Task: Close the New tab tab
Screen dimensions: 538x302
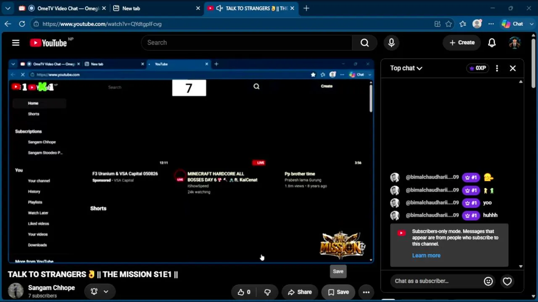Action: click(x=198, y=8)
